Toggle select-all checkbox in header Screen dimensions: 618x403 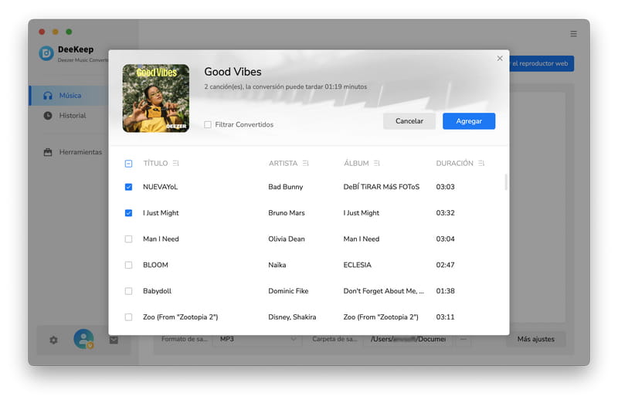click(128, 164)
